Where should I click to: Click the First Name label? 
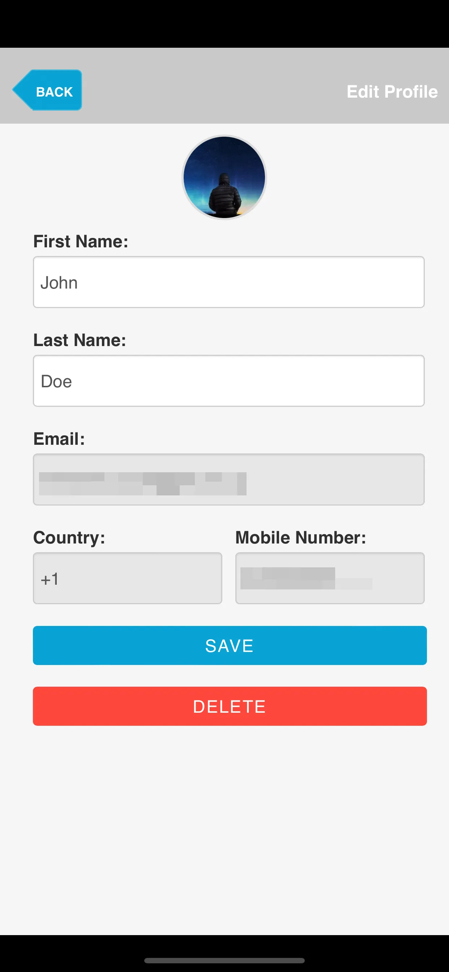[x=81, y=241]
